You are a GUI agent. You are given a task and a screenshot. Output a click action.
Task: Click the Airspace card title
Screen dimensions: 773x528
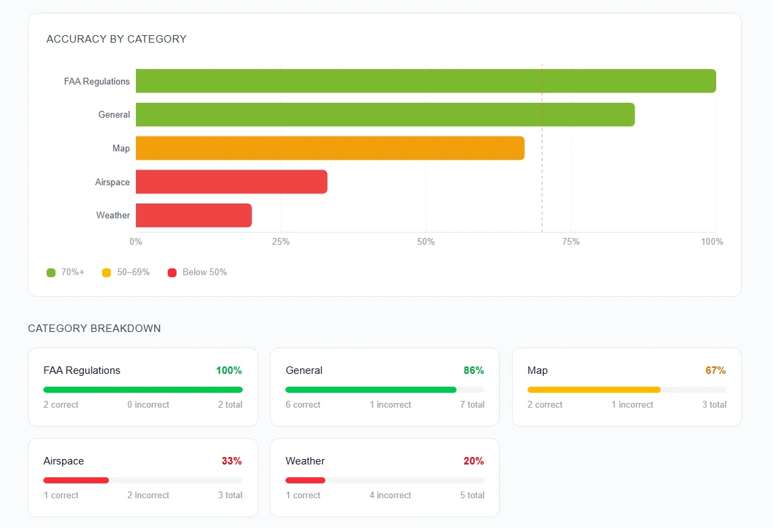point(64,461)
